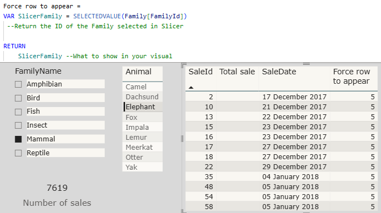Sort table by SaleId column header
Screen dimensions: 381x213
point(201,72)
